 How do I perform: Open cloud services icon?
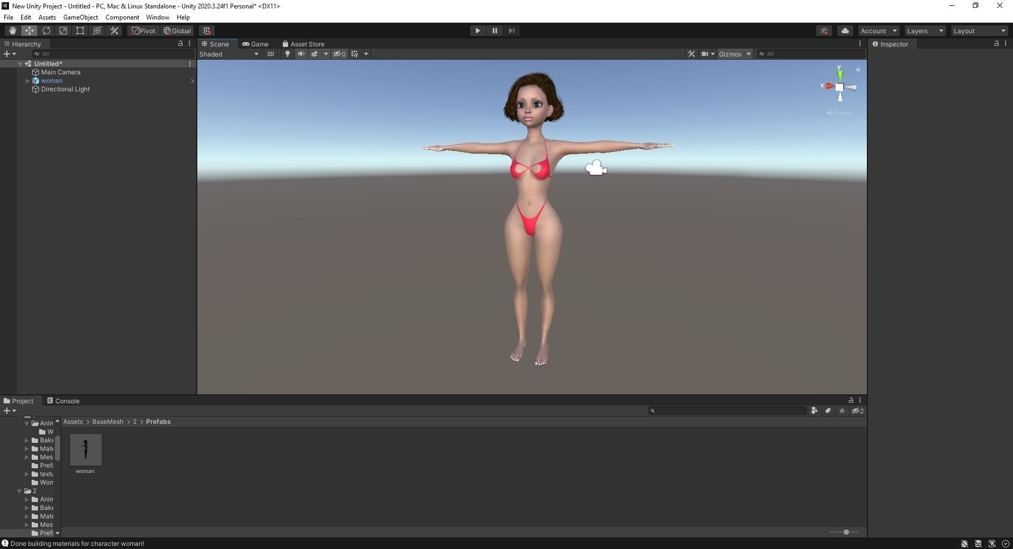coord(845,31)
